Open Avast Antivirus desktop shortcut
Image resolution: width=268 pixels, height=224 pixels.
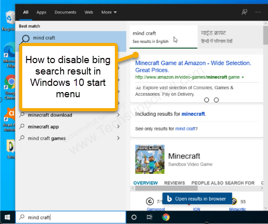pyautogui.click(x=9, y=119)
